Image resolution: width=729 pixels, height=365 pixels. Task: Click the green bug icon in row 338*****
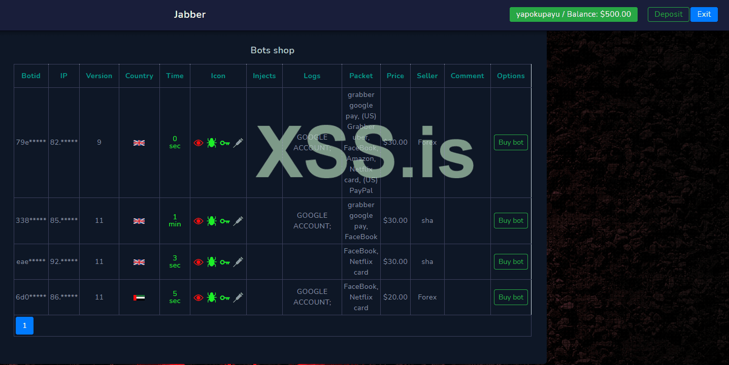click(212, 221)
